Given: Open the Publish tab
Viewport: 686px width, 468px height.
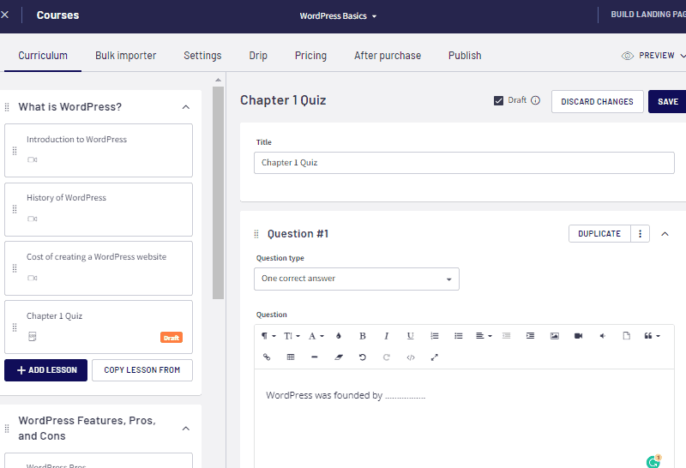Looking at the screenshot, I should 465,56.
